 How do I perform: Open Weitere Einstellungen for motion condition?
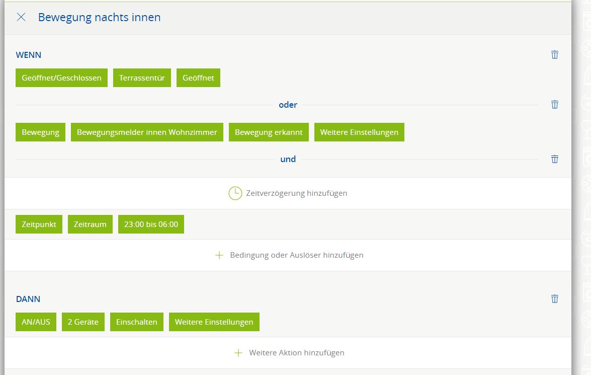359,132
